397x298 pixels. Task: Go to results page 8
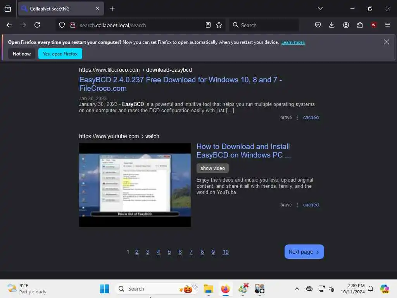[x=202, y=252]
